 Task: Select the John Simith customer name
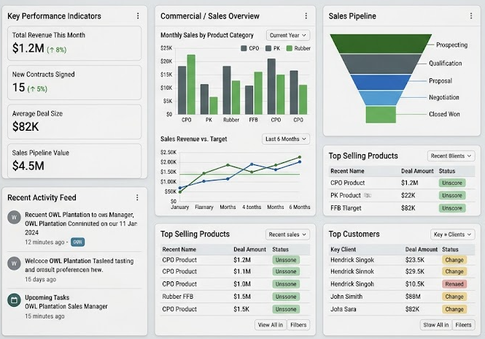pos(346,297)
